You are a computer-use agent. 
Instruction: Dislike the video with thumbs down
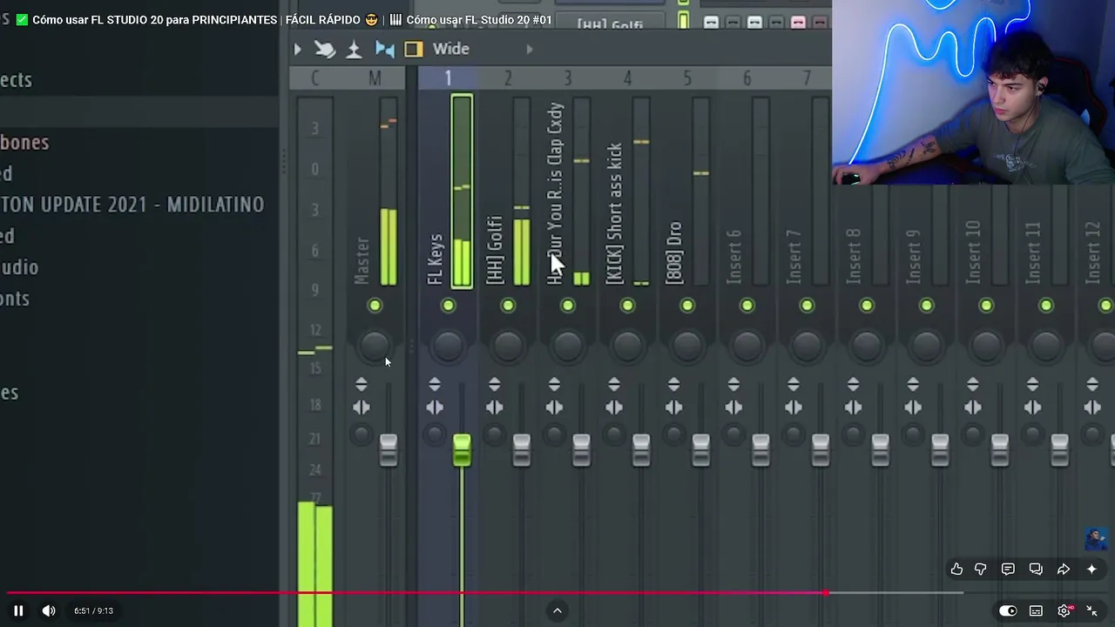(981, 569)
